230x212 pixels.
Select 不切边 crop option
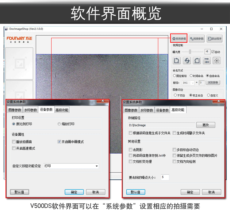pyautogui.click(x=175, y=95)
